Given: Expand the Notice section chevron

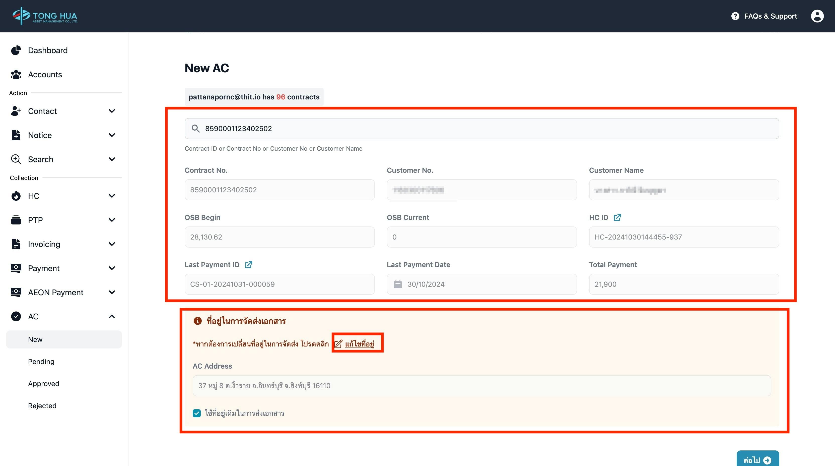Looking at the screenshot, I should (112, 135).
